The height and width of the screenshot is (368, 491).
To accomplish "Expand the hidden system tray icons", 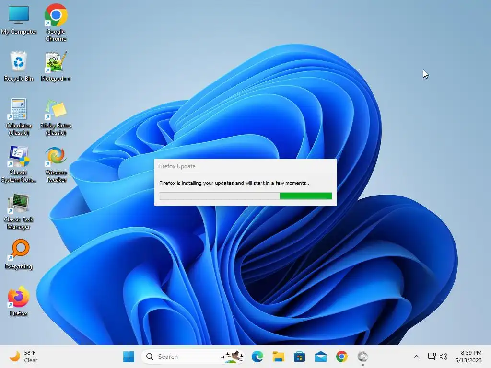I will (417, 356).
